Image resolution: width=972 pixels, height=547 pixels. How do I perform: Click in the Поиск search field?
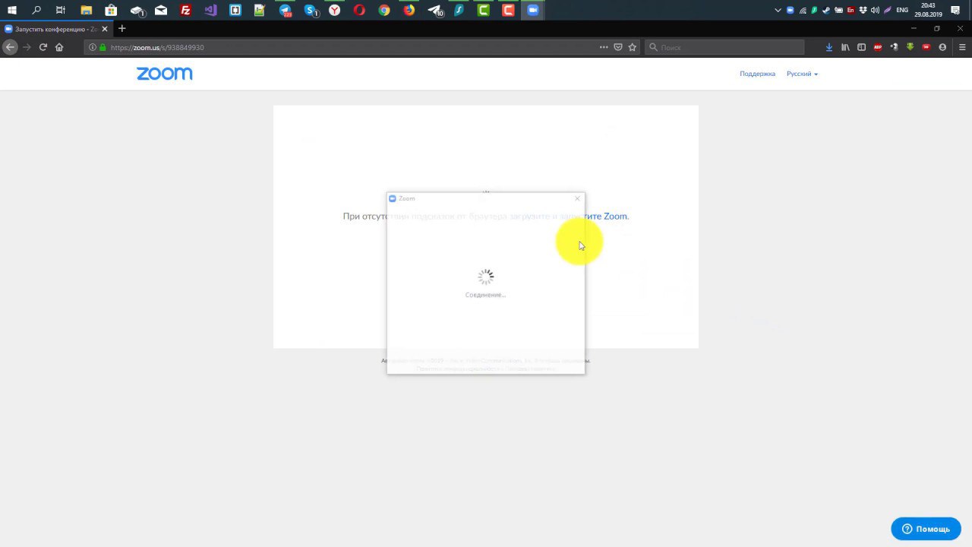pos(724,47)
